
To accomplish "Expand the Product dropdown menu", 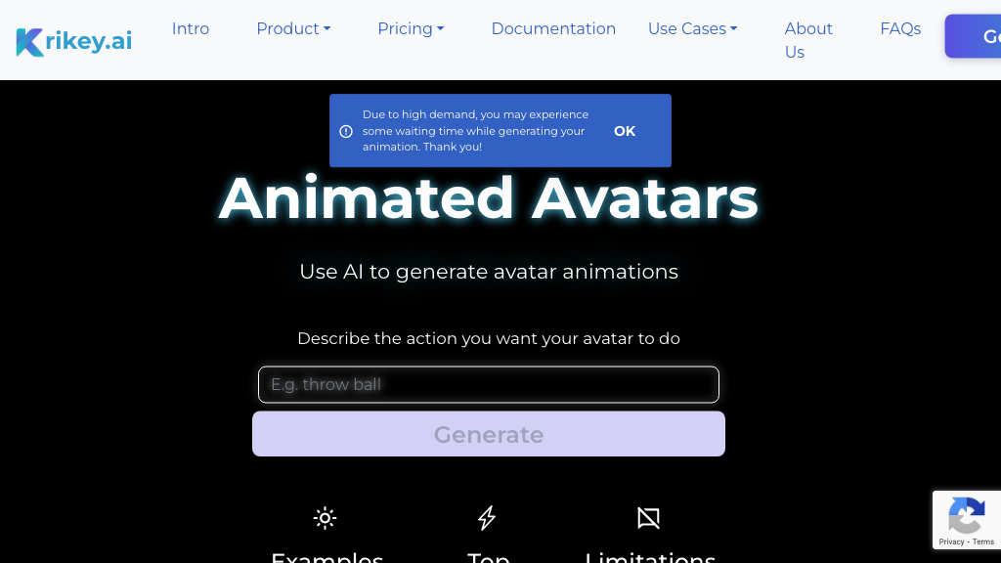I will [x=293, y=29].
